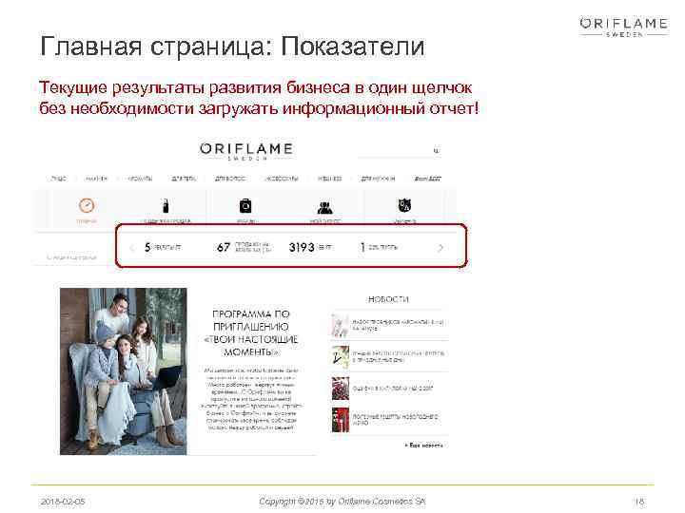Open the ДЛЯ ВОЛОС menu item
This screenshot has height=513, width=685.
(x=230, y=179)
